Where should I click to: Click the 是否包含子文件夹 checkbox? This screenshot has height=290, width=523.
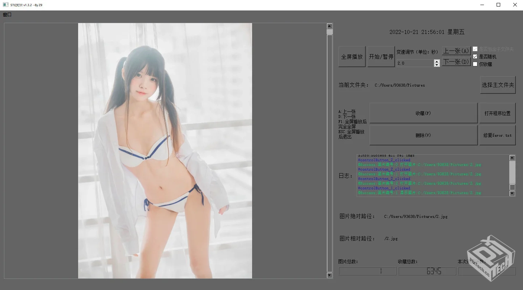coord(475,49)
